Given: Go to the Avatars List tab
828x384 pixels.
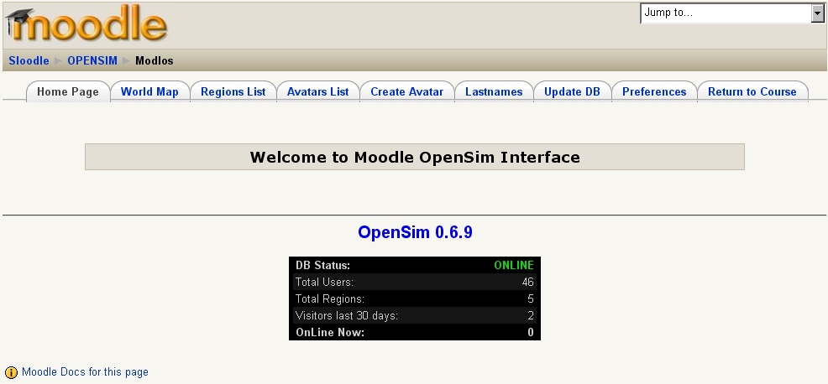Looking at the screenshot, I should click(x=317, y=92).
